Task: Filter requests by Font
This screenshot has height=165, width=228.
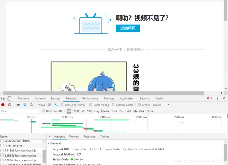Action: click(114, 111)
